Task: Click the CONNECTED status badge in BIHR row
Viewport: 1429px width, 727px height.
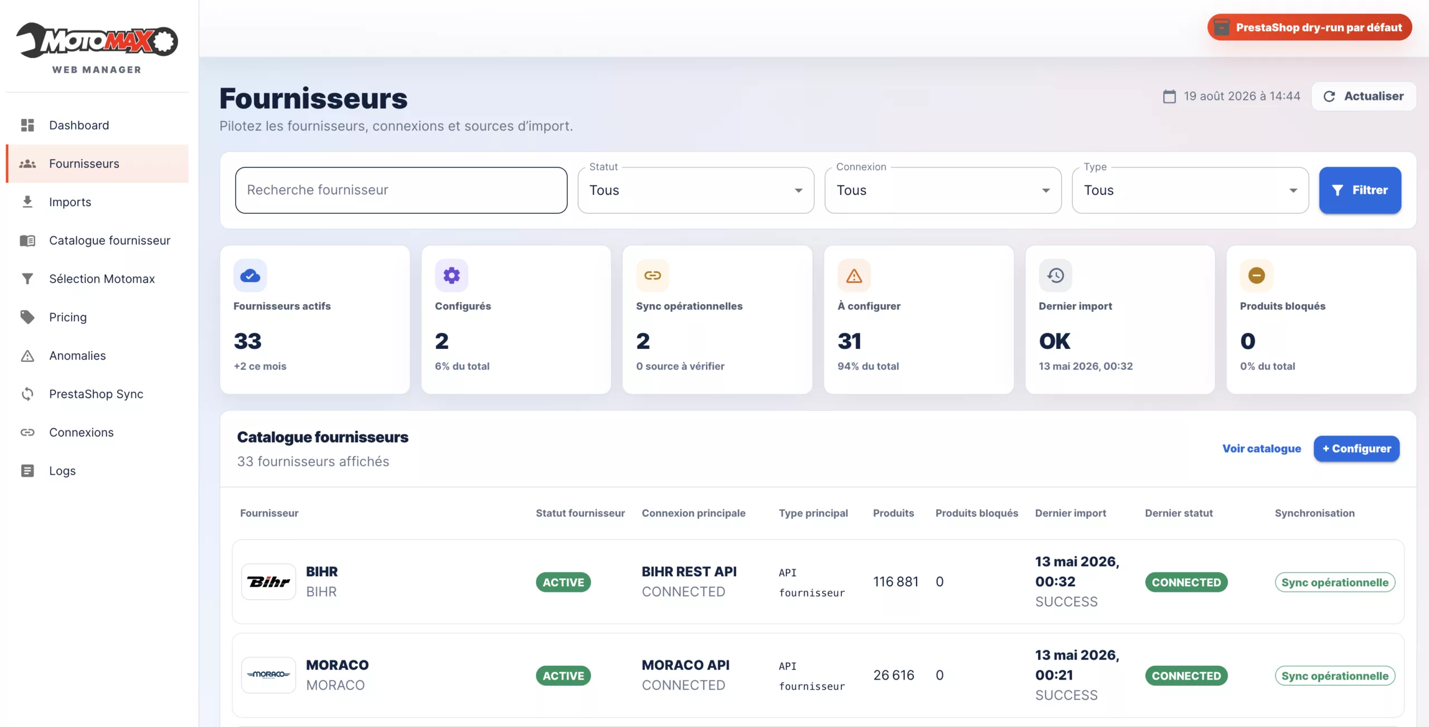Action: pos(1186,582)
